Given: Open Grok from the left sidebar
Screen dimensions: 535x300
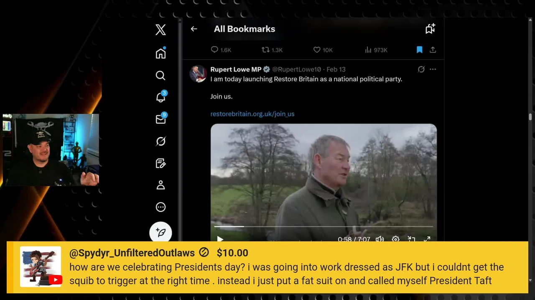Looking at the screenshot, I should 160,142.
